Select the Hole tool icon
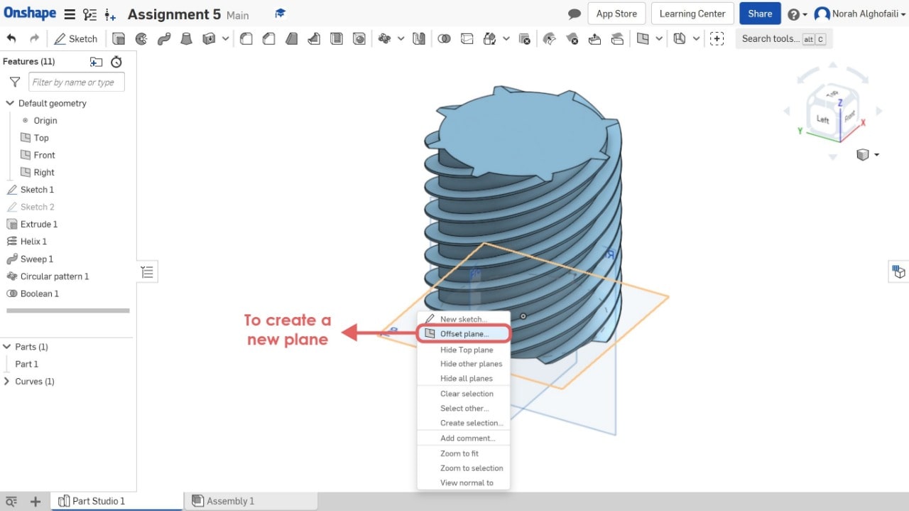 [x=359, y=39]
